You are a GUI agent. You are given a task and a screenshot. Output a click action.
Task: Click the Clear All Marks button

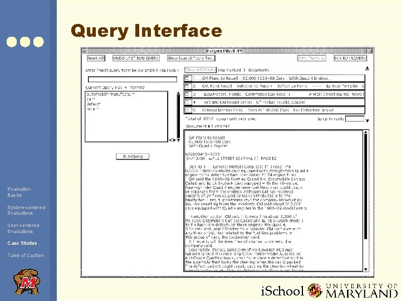[x=200, y=70]
